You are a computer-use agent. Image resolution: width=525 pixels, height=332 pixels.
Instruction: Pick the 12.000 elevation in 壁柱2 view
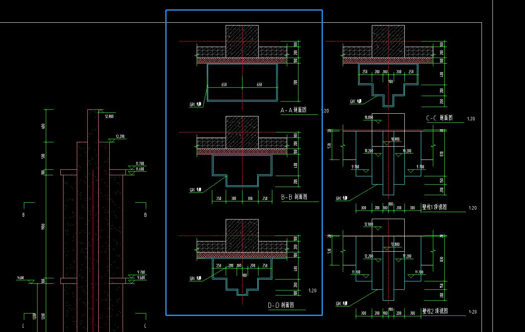(368, 224)
